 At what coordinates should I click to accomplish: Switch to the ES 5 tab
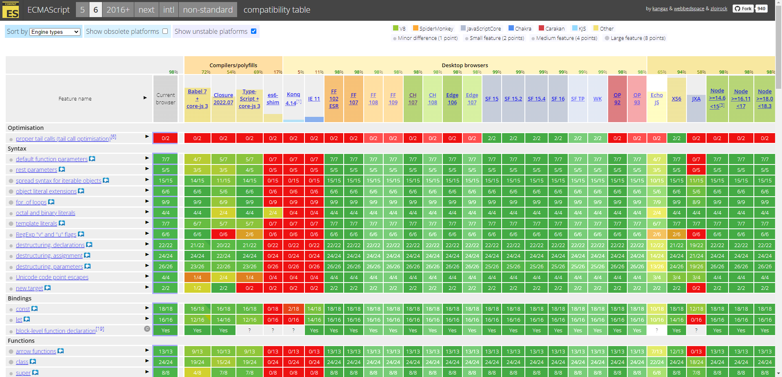[x=82, y=10]
